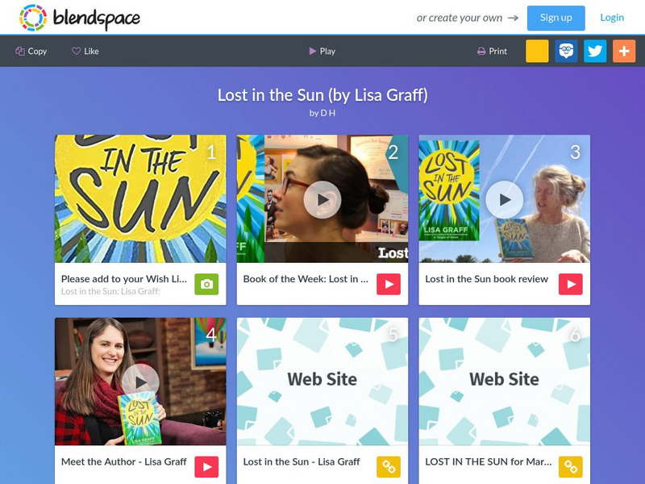This screenshot has height=484, width=645.
Task: Share lesson via Twitter icon
Action: click(x=595, y=51)
